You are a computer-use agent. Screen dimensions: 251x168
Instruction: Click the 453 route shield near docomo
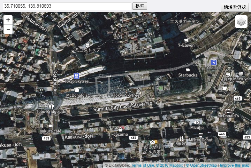point(134,138)
